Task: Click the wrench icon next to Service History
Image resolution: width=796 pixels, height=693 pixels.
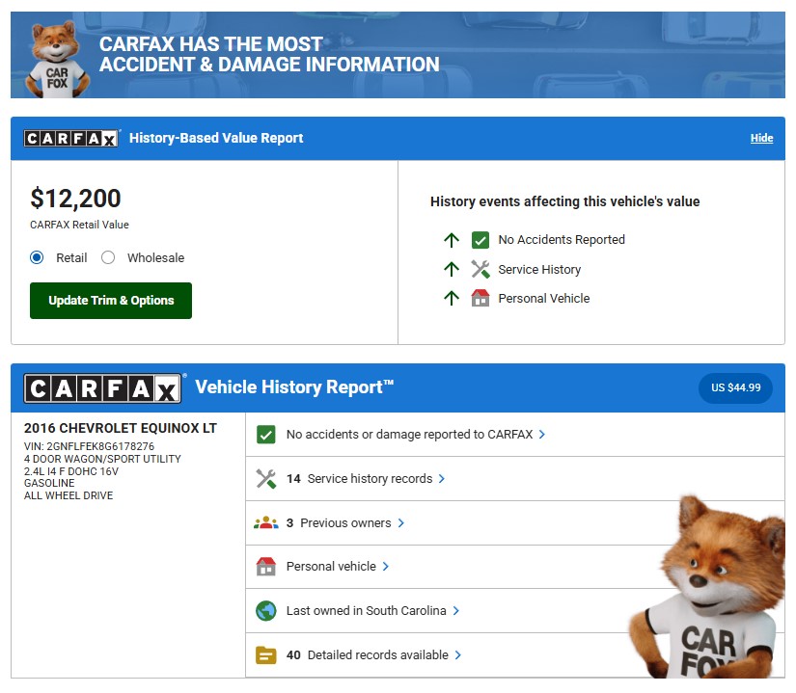Action: pyautogui.click(x=480, y=270)
